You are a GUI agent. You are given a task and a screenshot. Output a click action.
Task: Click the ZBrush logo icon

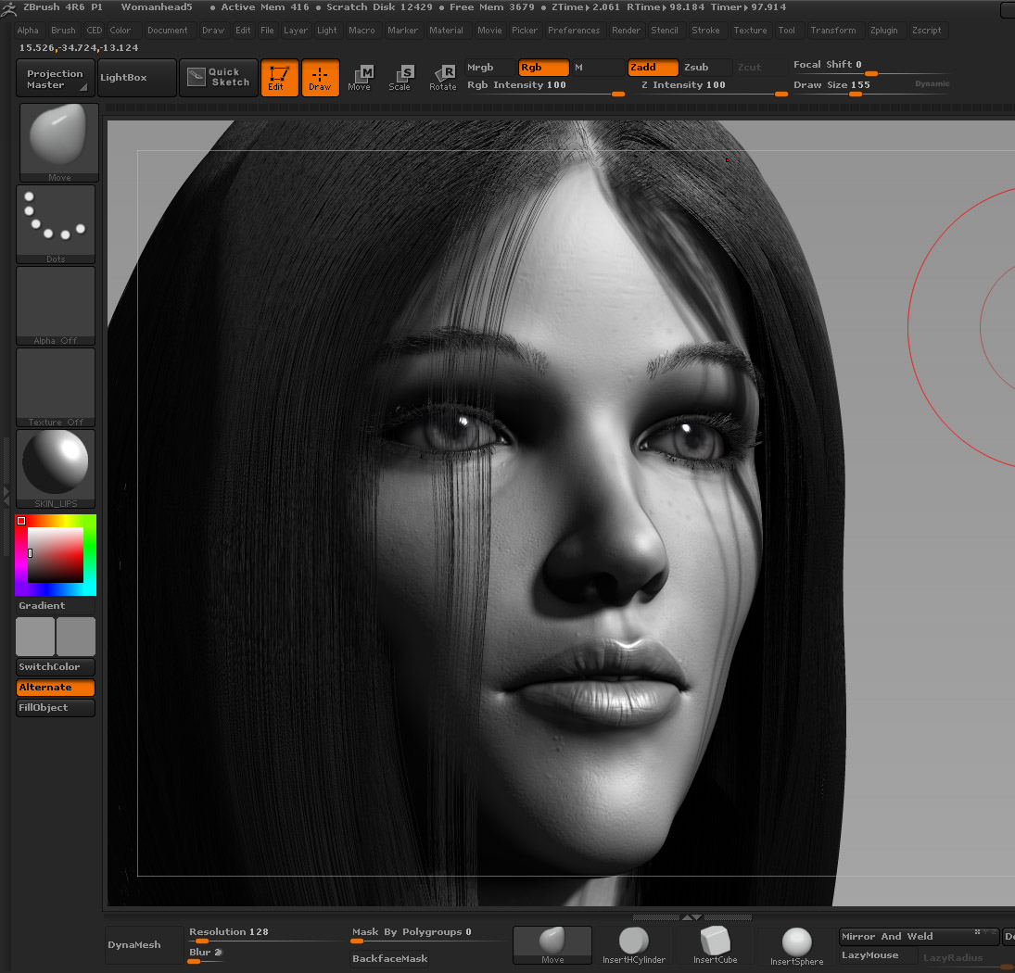[x=7, y=9]
